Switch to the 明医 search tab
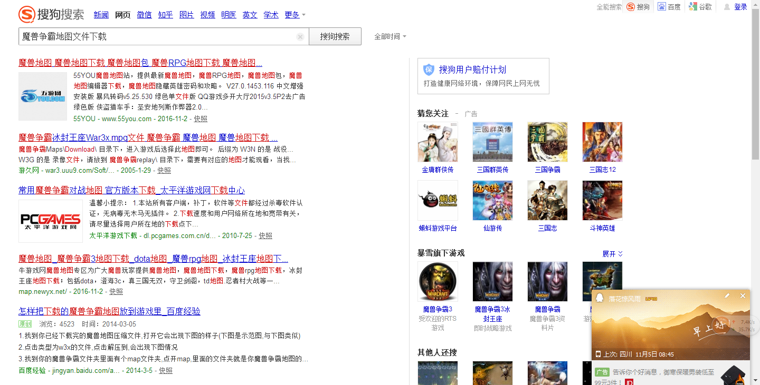This screenshot has height=385, width=760. coord(229,15)
